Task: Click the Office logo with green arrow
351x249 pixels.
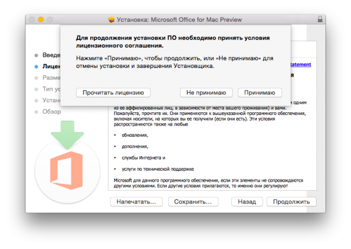Action: click(67, 162)
